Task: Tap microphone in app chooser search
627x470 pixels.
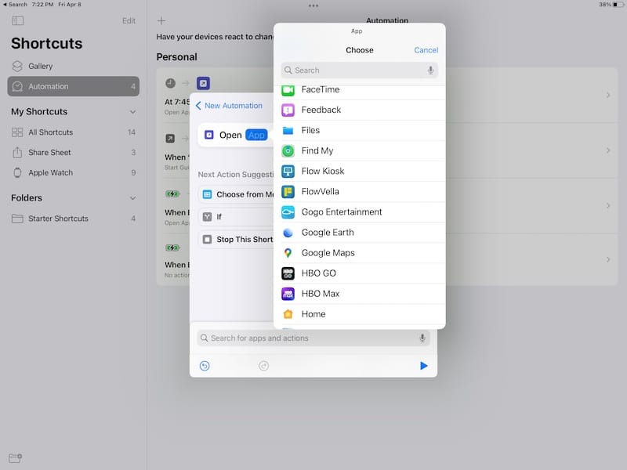Action: point(430,70)
